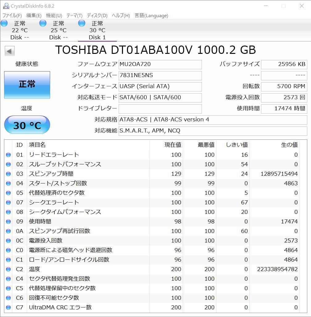Image resolution: width=311 pixels, height=317 pixels.
Task: Open the 言語(Language) menu
Action: [x=151, y=16]
